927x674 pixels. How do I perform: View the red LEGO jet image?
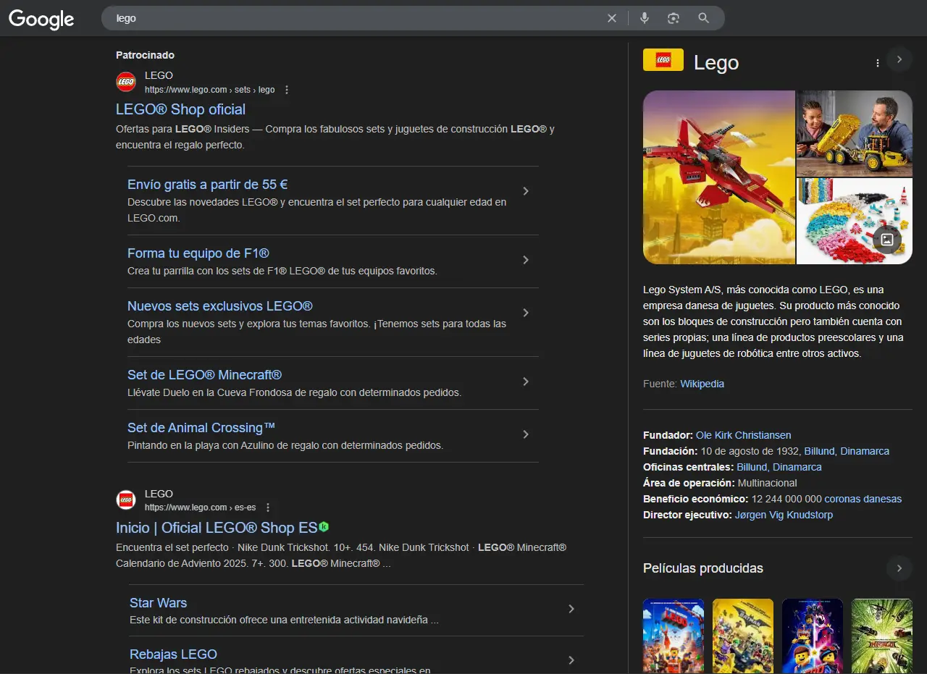[718, 177]
